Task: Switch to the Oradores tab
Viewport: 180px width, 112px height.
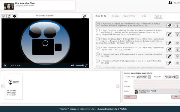Action: point(115,16)
